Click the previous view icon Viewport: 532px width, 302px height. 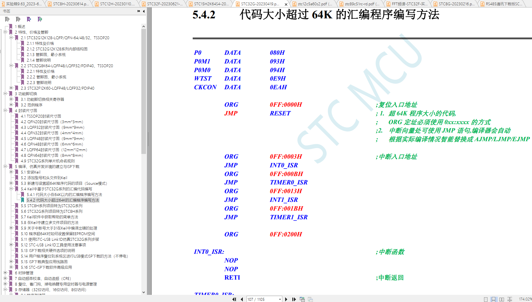point(302,299)
